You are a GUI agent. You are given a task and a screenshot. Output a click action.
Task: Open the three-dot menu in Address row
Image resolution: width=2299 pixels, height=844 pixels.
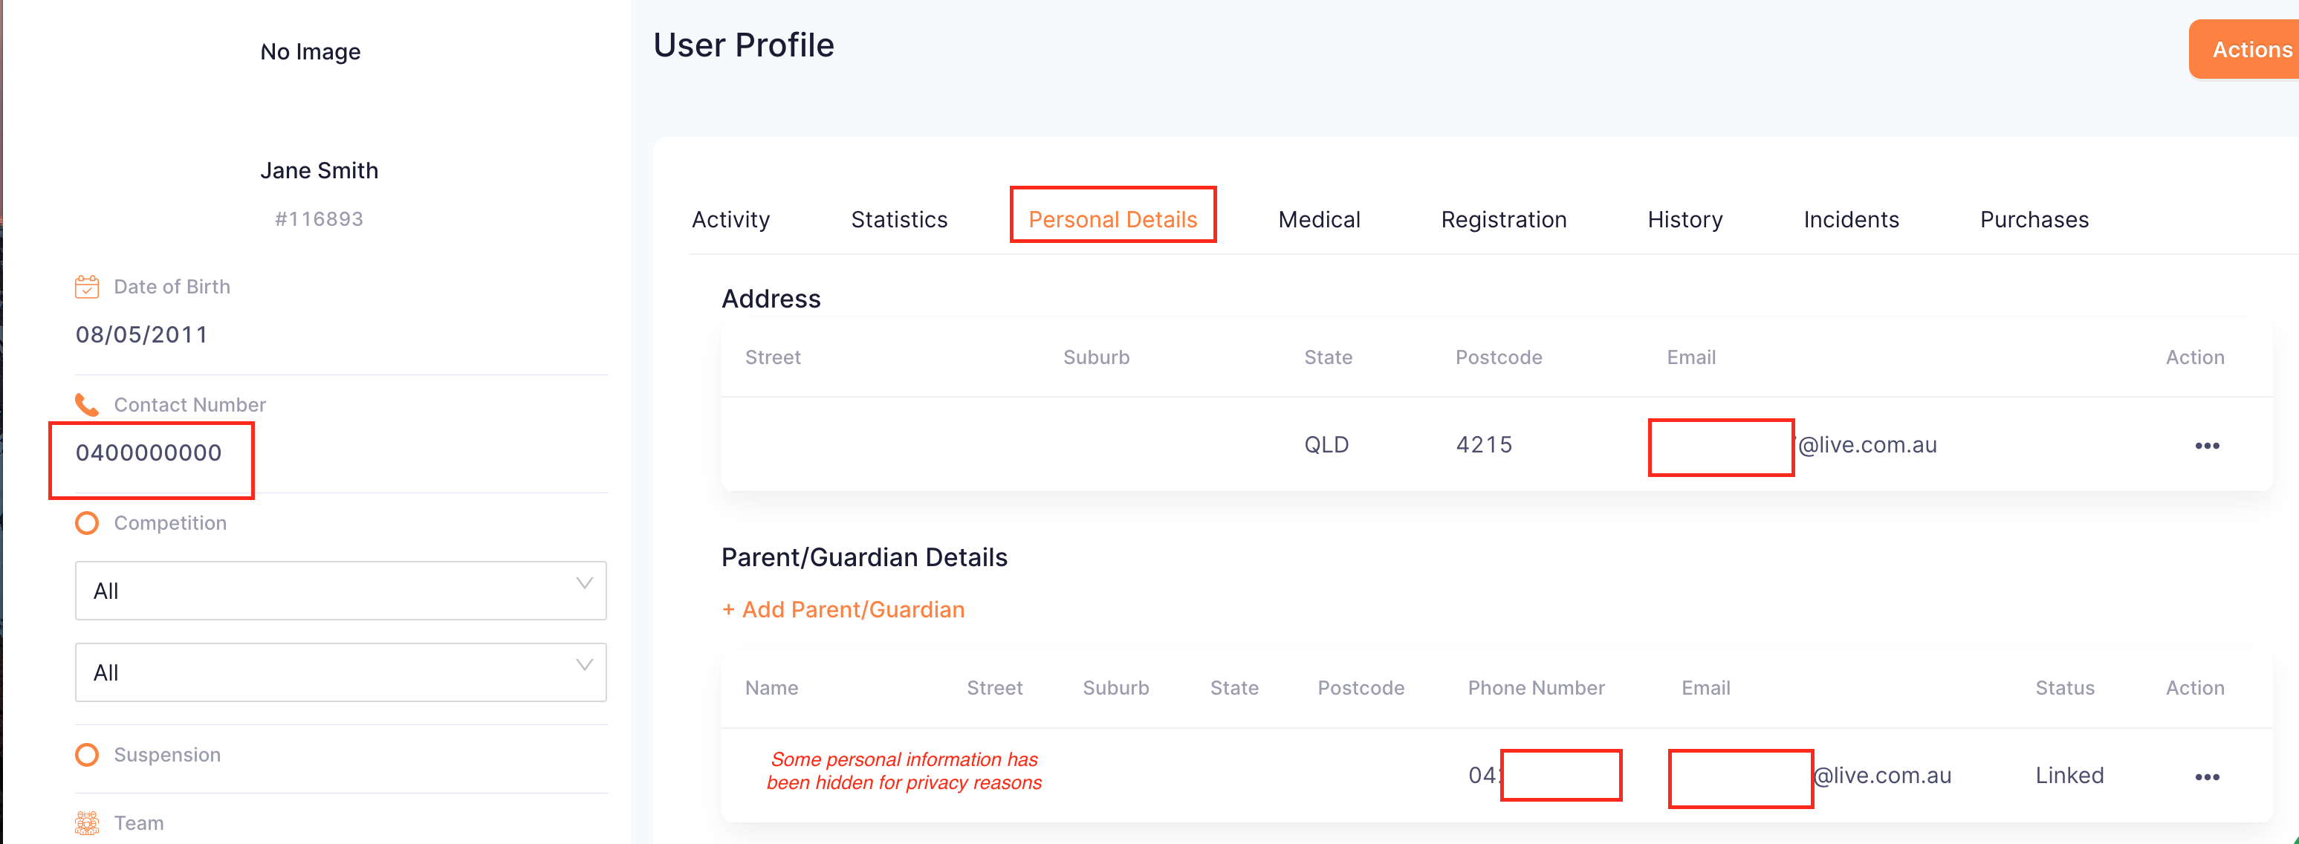coord(2206,445)
